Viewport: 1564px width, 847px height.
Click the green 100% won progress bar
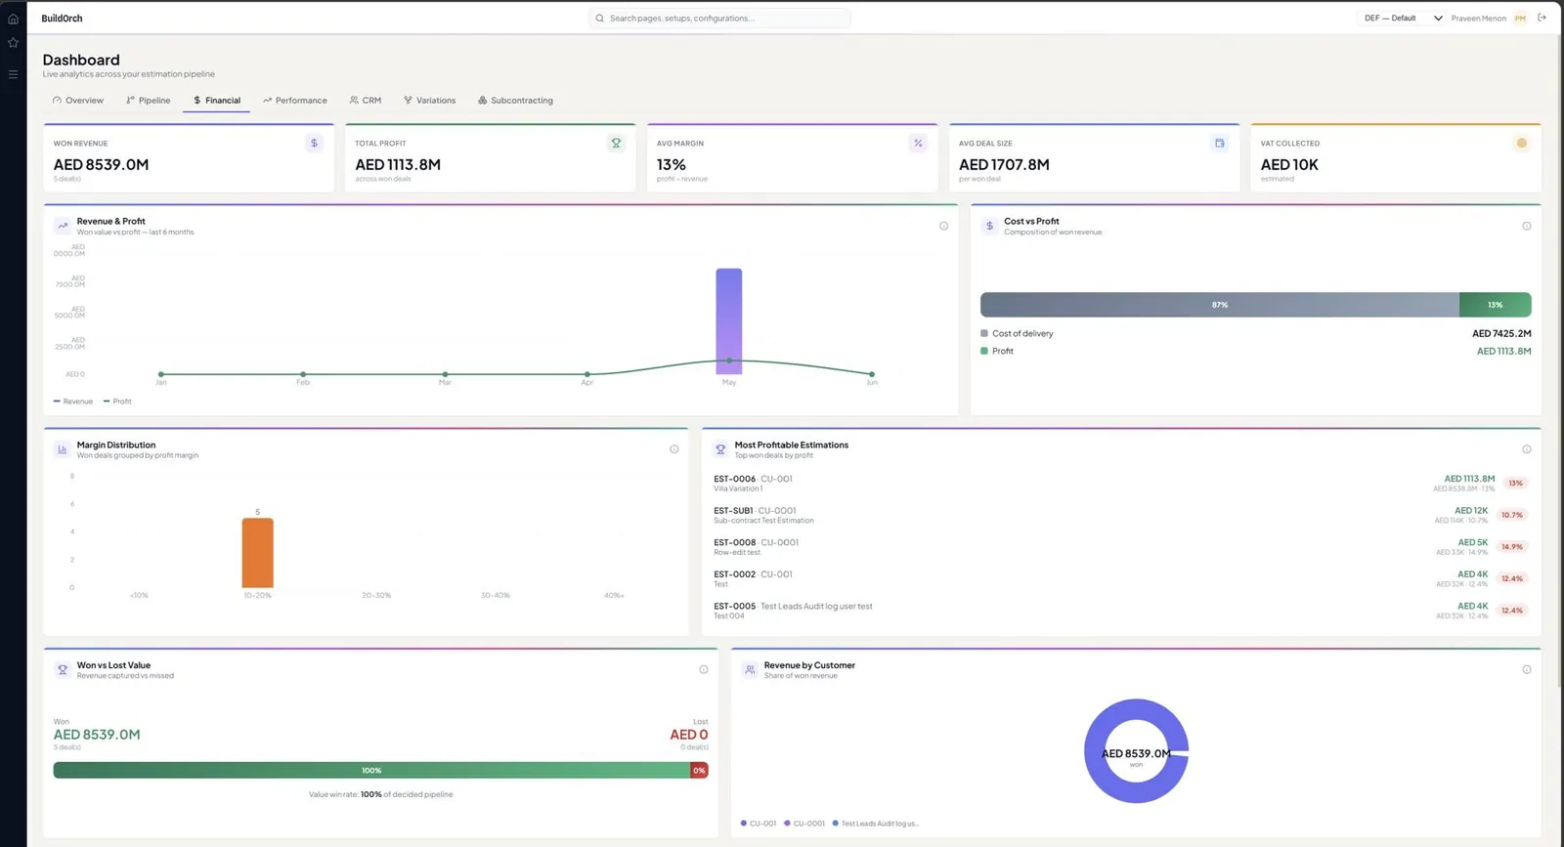(371, 771)
